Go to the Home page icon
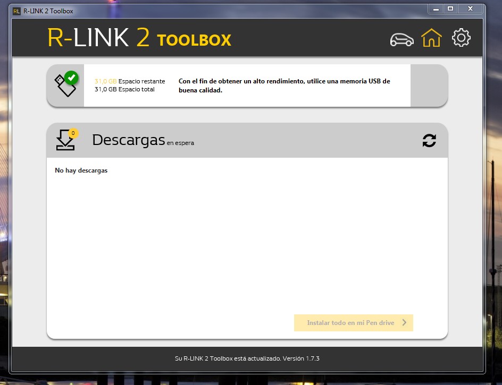502x385 pixels. pyautogui.click(x=431, y=38)
